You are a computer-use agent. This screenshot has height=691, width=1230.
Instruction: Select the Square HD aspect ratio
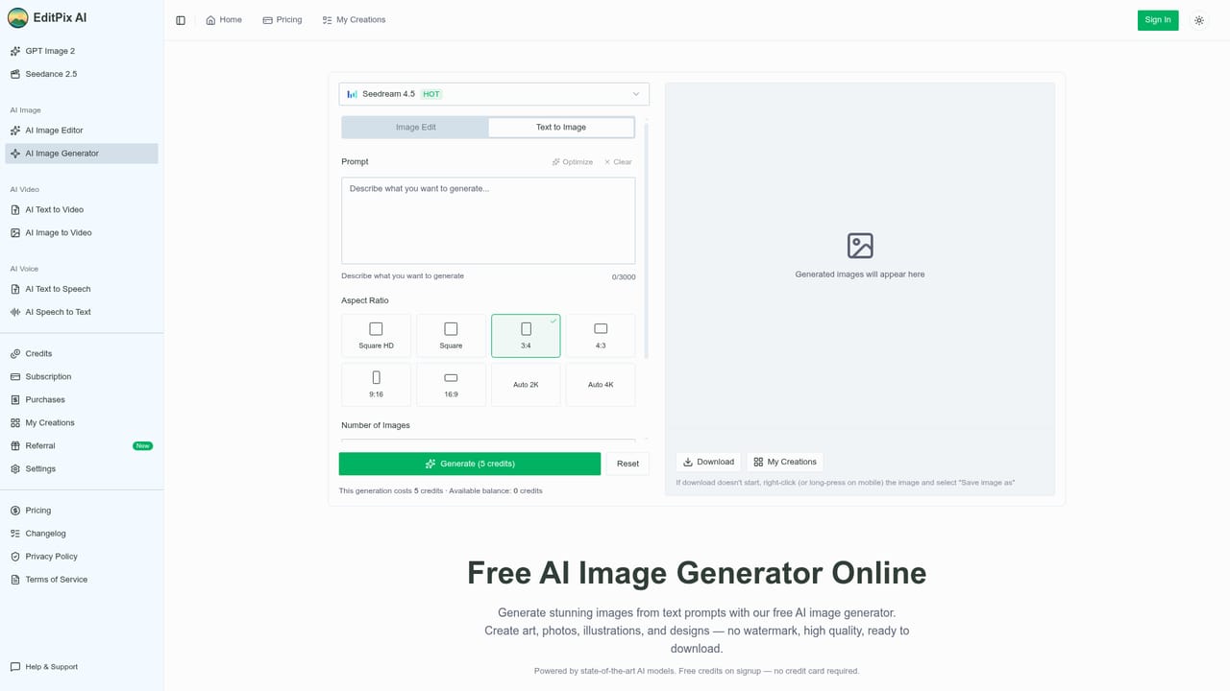tap(376, 336)
